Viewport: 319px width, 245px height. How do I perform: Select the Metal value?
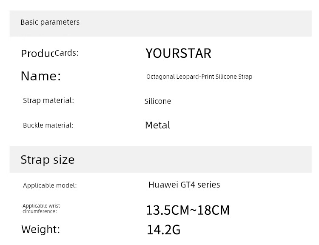pyautogui.click(x=158, y=125)
